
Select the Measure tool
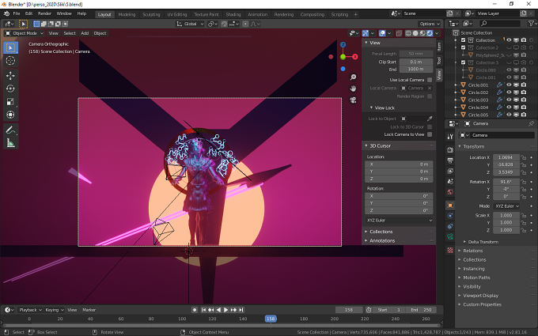tap(10, 143)
